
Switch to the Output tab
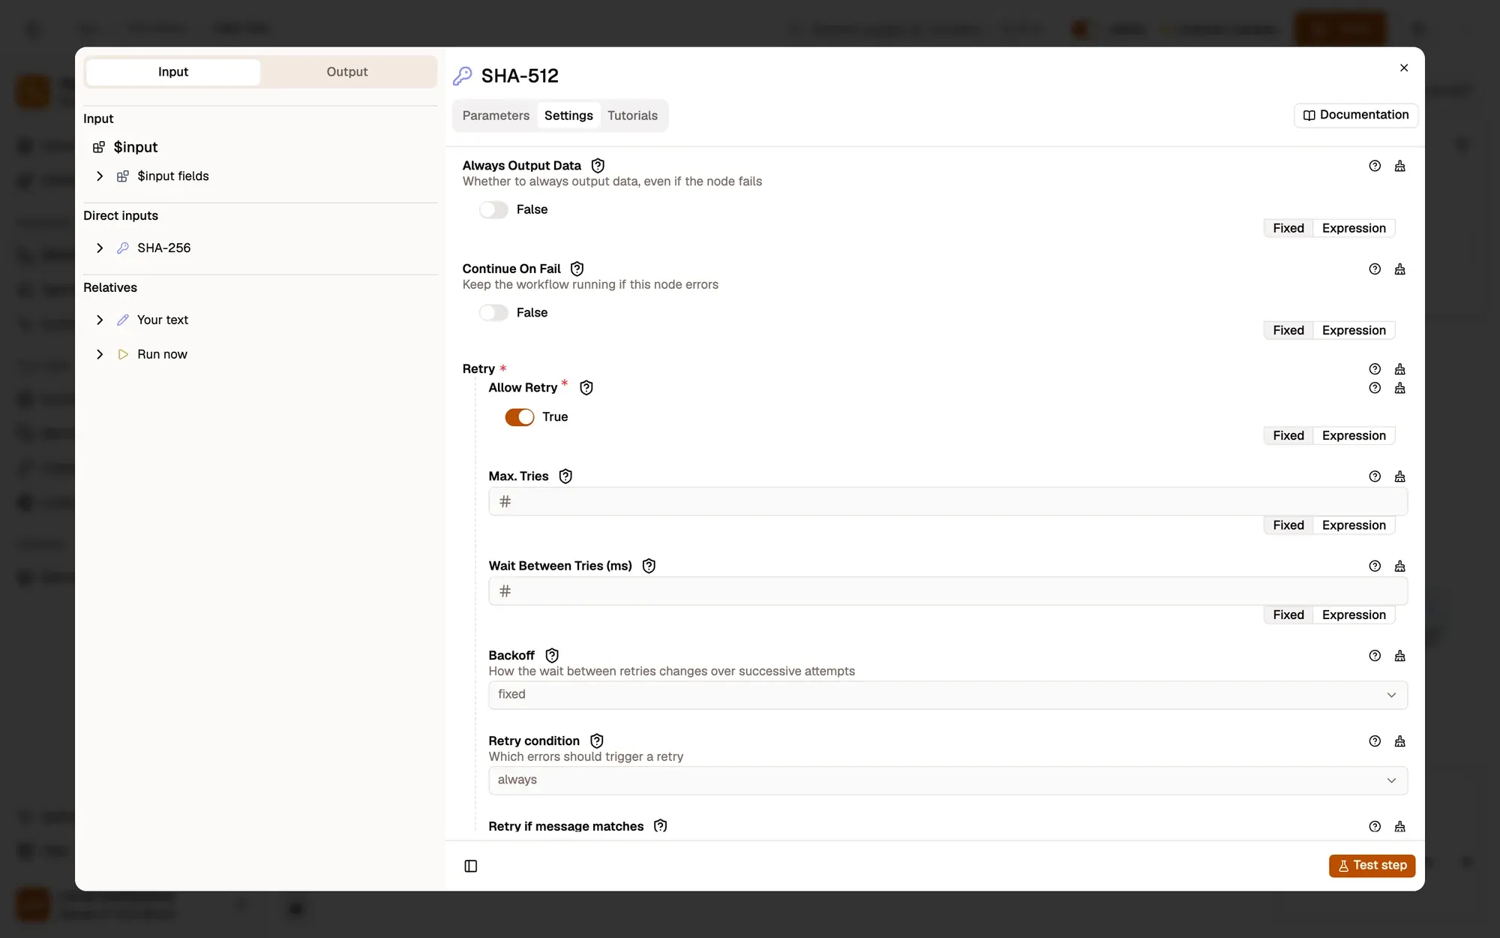[x=347, y=72]
